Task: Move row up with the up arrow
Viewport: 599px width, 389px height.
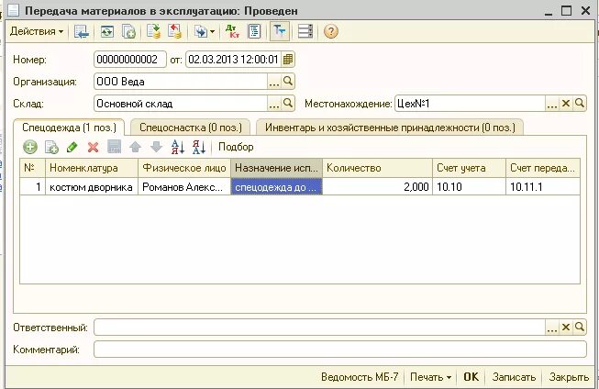Action: [x=135, y=147]
